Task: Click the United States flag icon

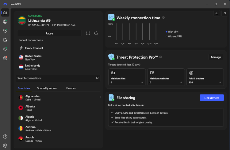Action: pos(21,57)
